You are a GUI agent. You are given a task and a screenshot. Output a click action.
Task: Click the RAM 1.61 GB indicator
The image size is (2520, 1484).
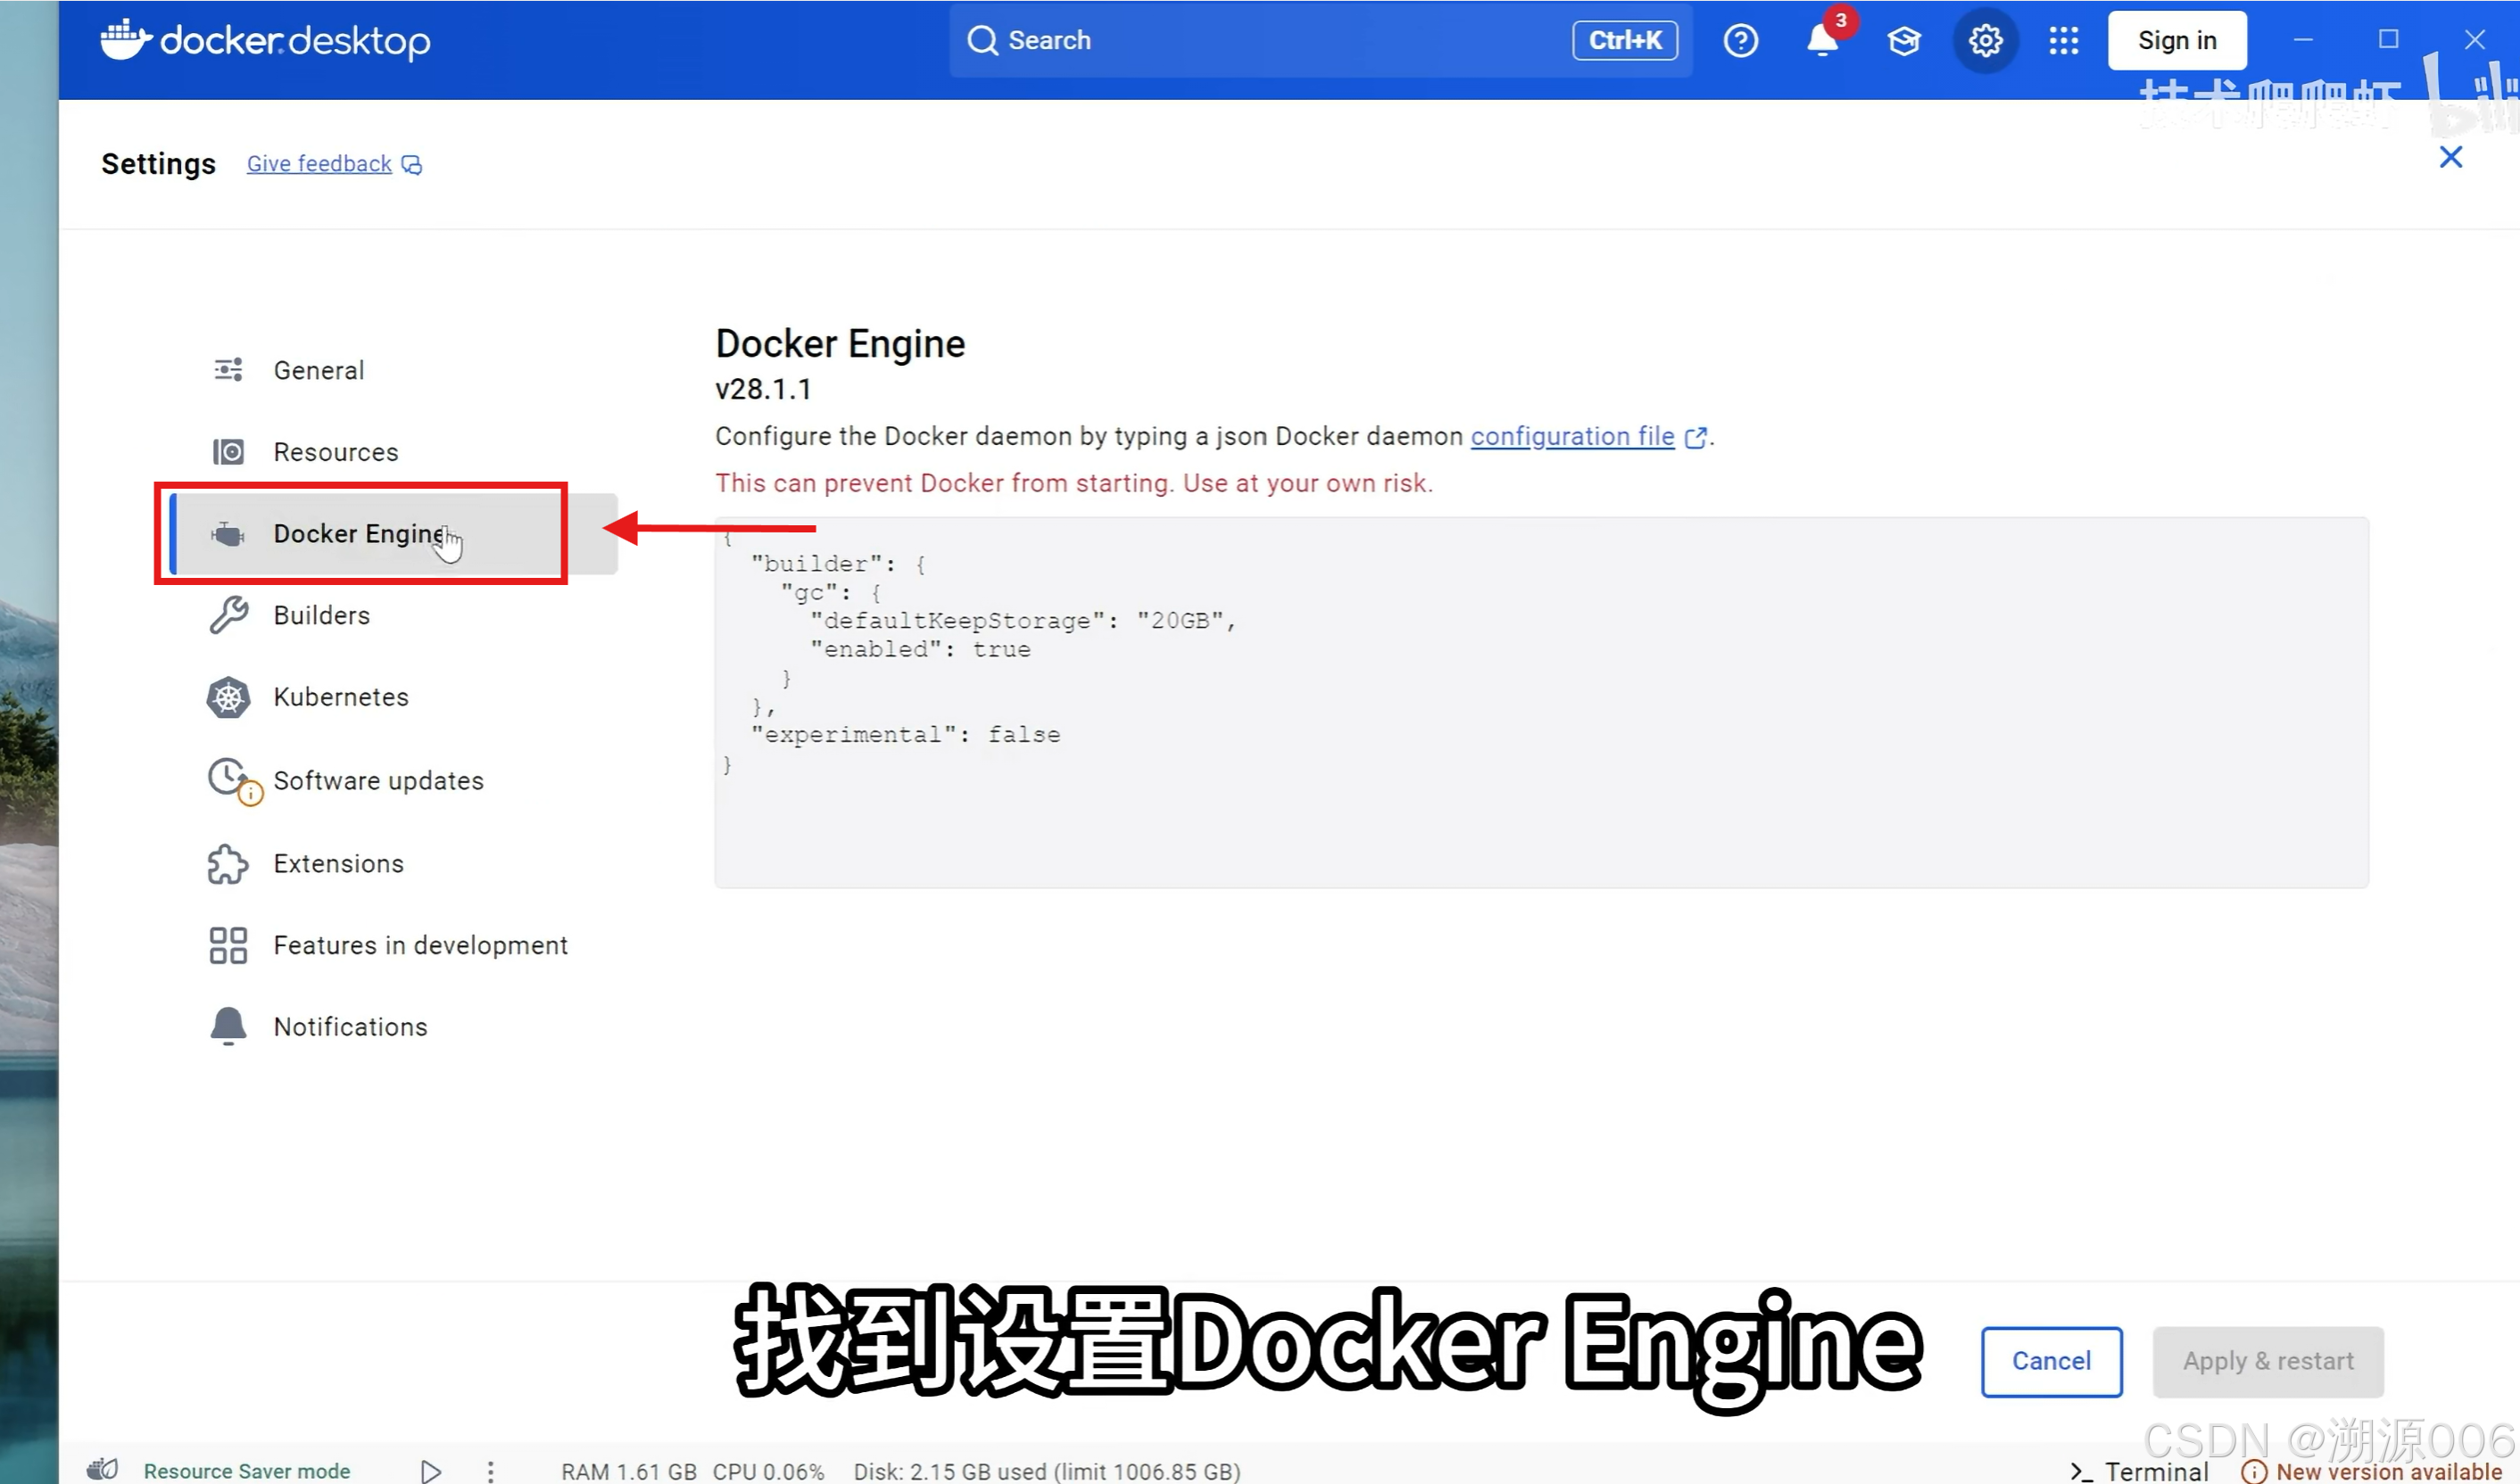coord(628,1471)
